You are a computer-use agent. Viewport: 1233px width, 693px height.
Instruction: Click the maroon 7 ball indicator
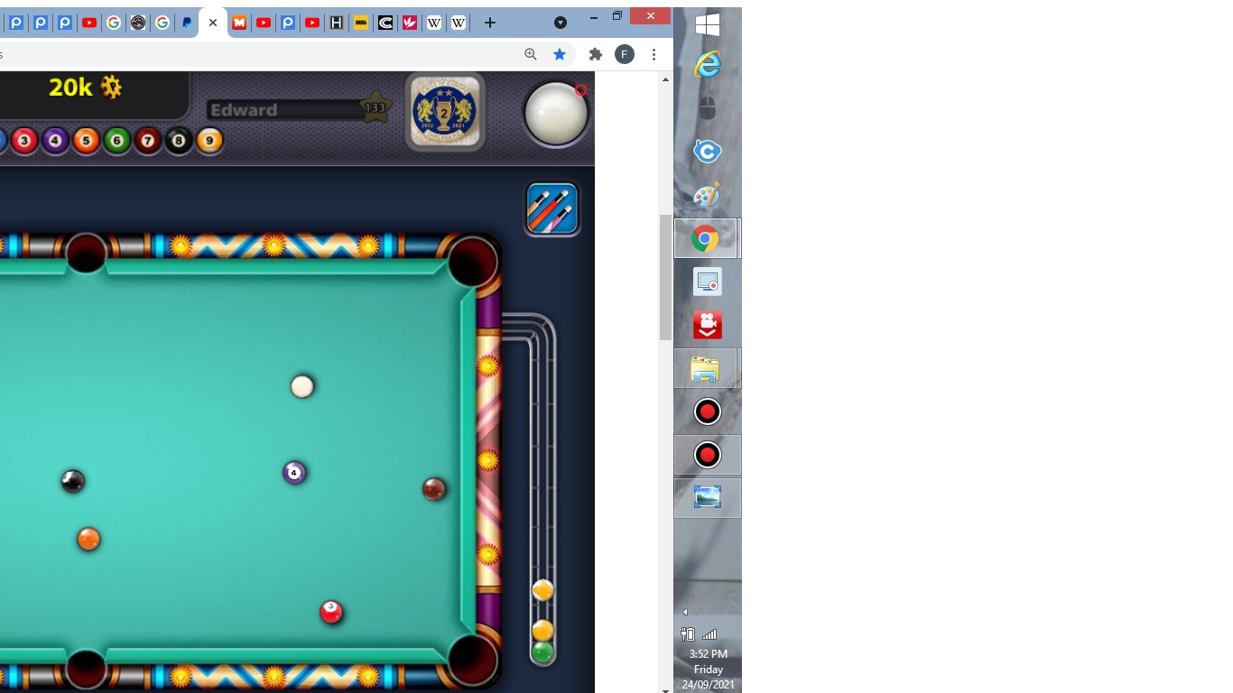(148, 141)
